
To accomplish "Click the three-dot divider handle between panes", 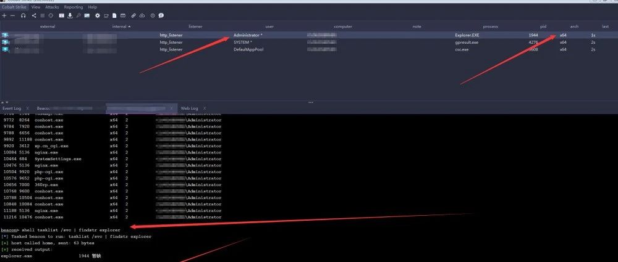I will click(x=311, y=102).
